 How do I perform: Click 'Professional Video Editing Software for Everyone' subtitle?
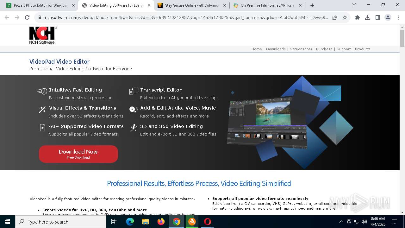[x=80, y=69]
